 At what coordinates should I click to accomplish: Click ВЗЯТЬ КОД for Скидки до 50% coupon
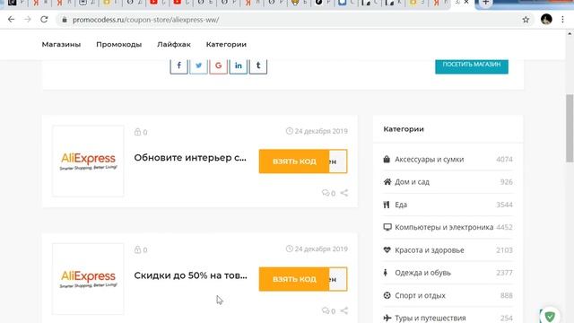point(294,279)
